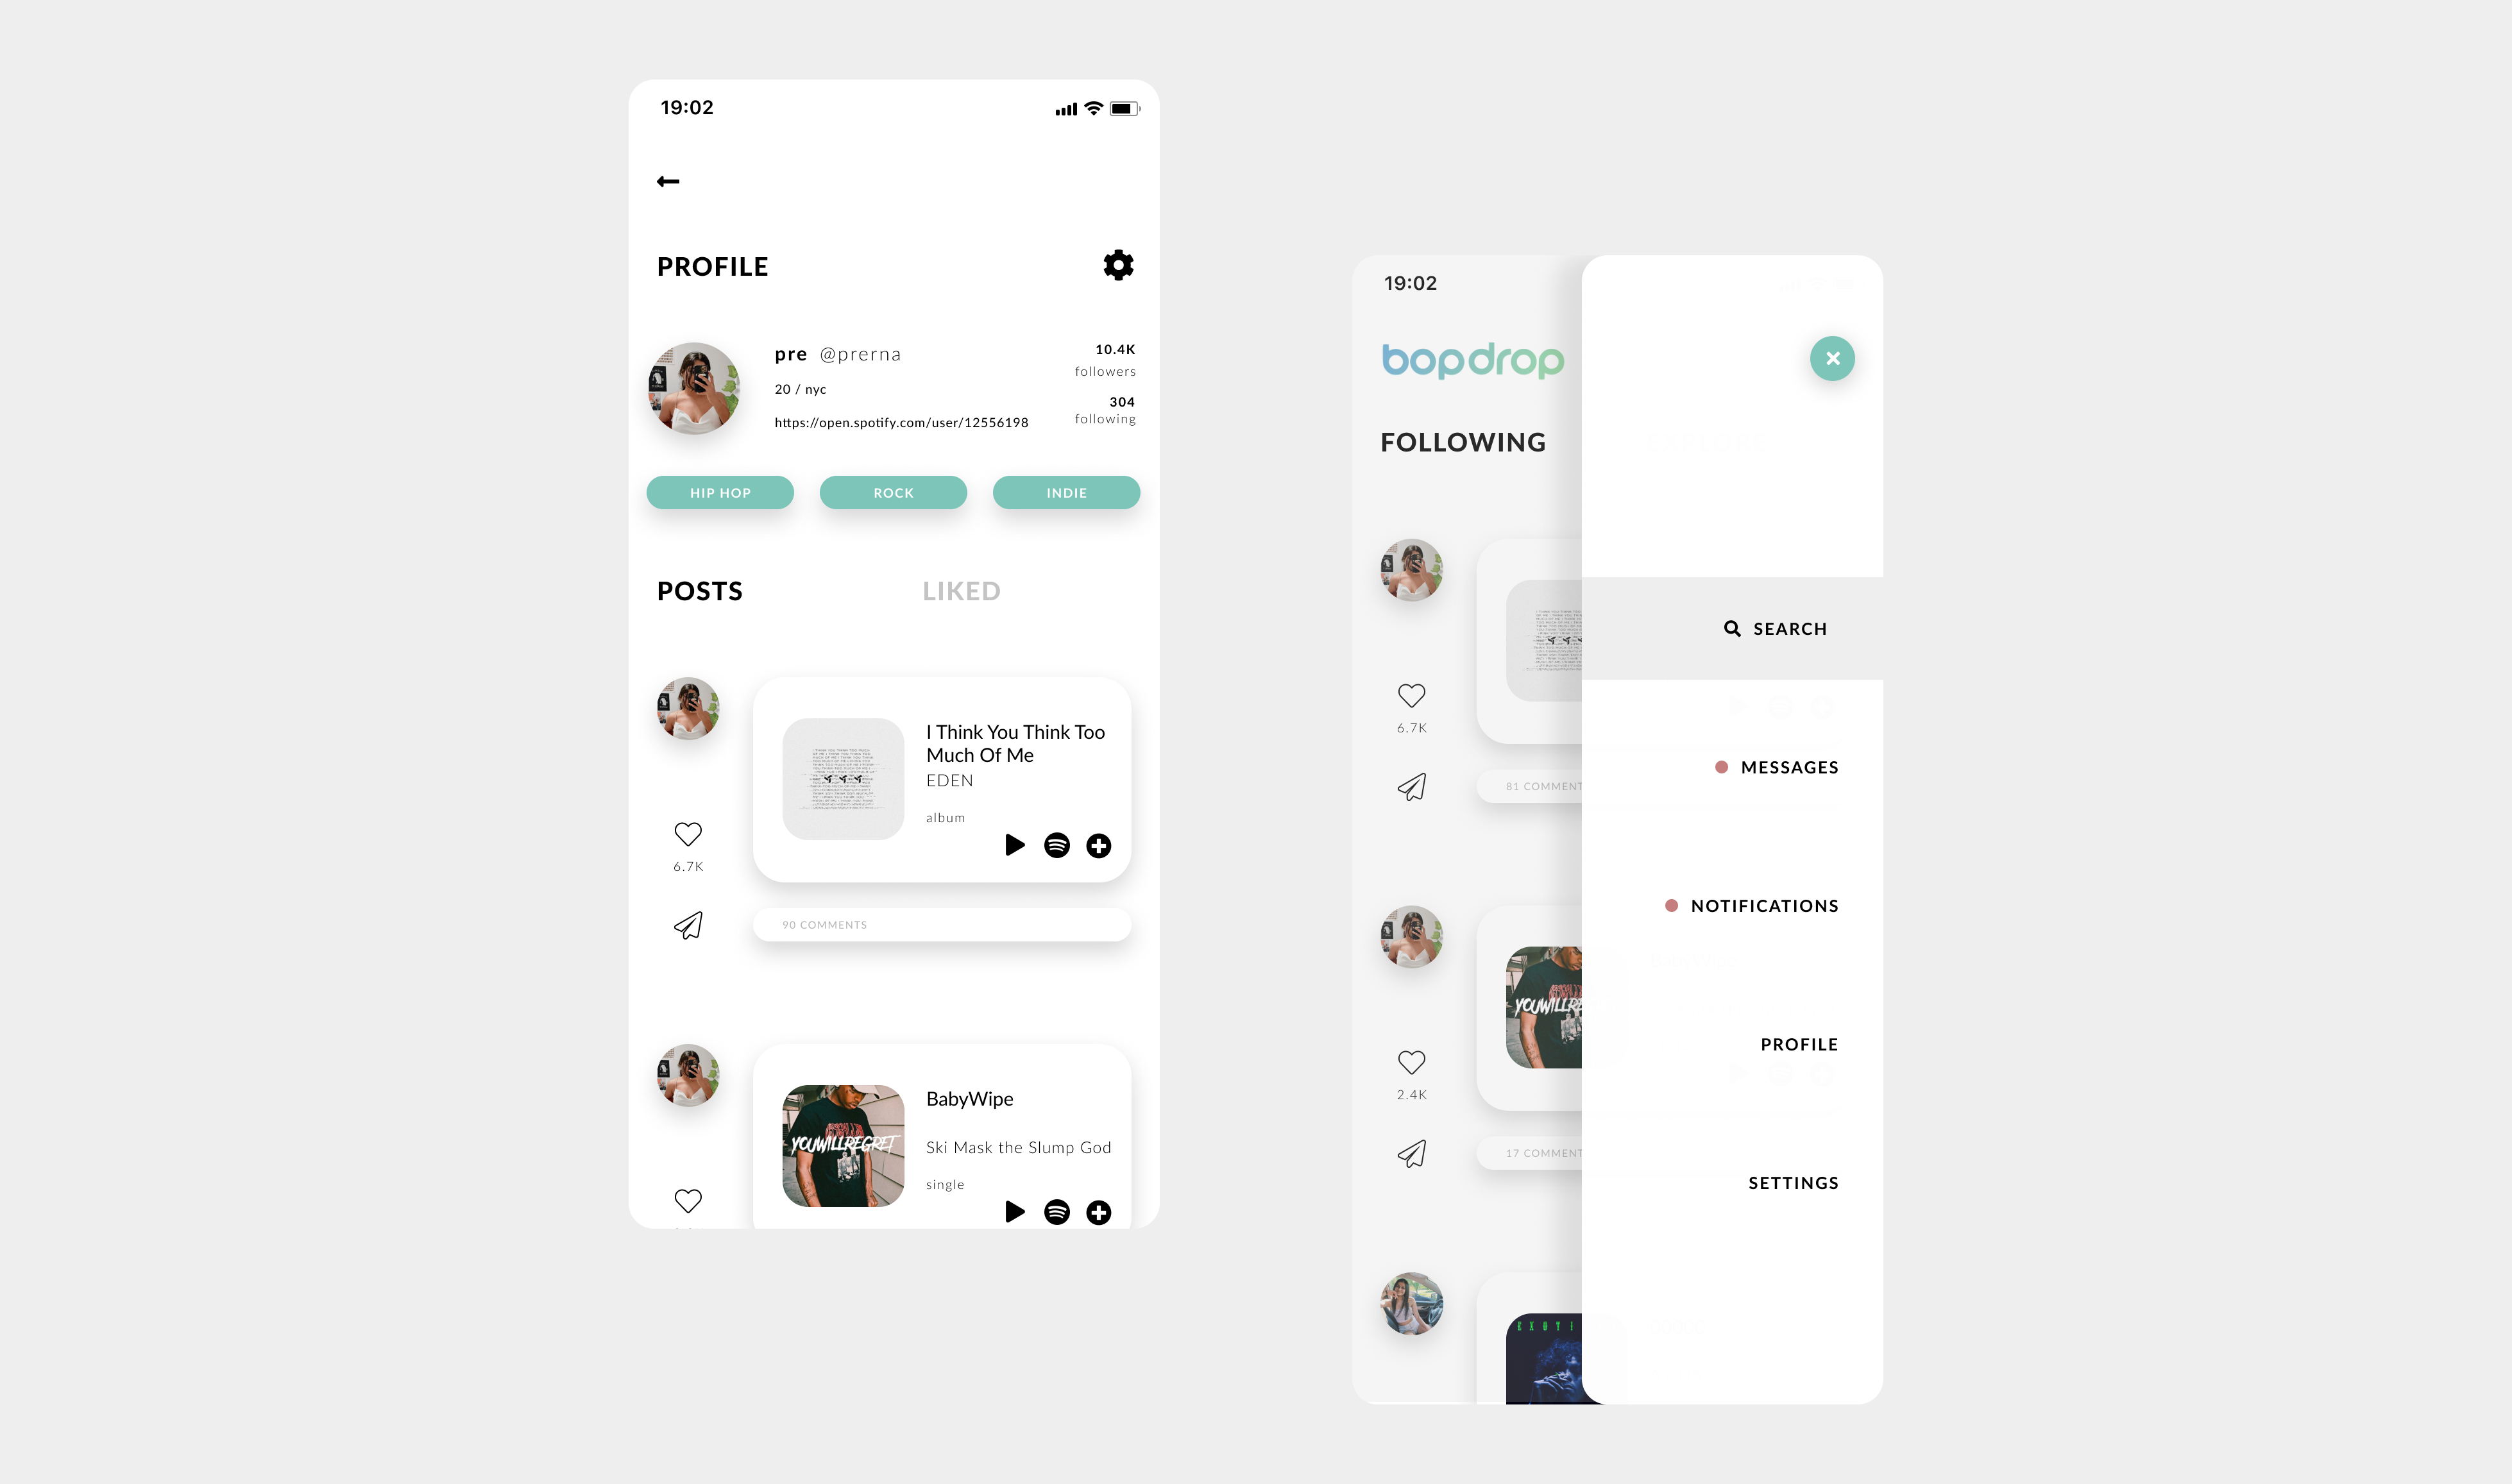The image size is (2512, 1484).
Task: Tap the ROCK genre filter pill
Action: point(892,491)
